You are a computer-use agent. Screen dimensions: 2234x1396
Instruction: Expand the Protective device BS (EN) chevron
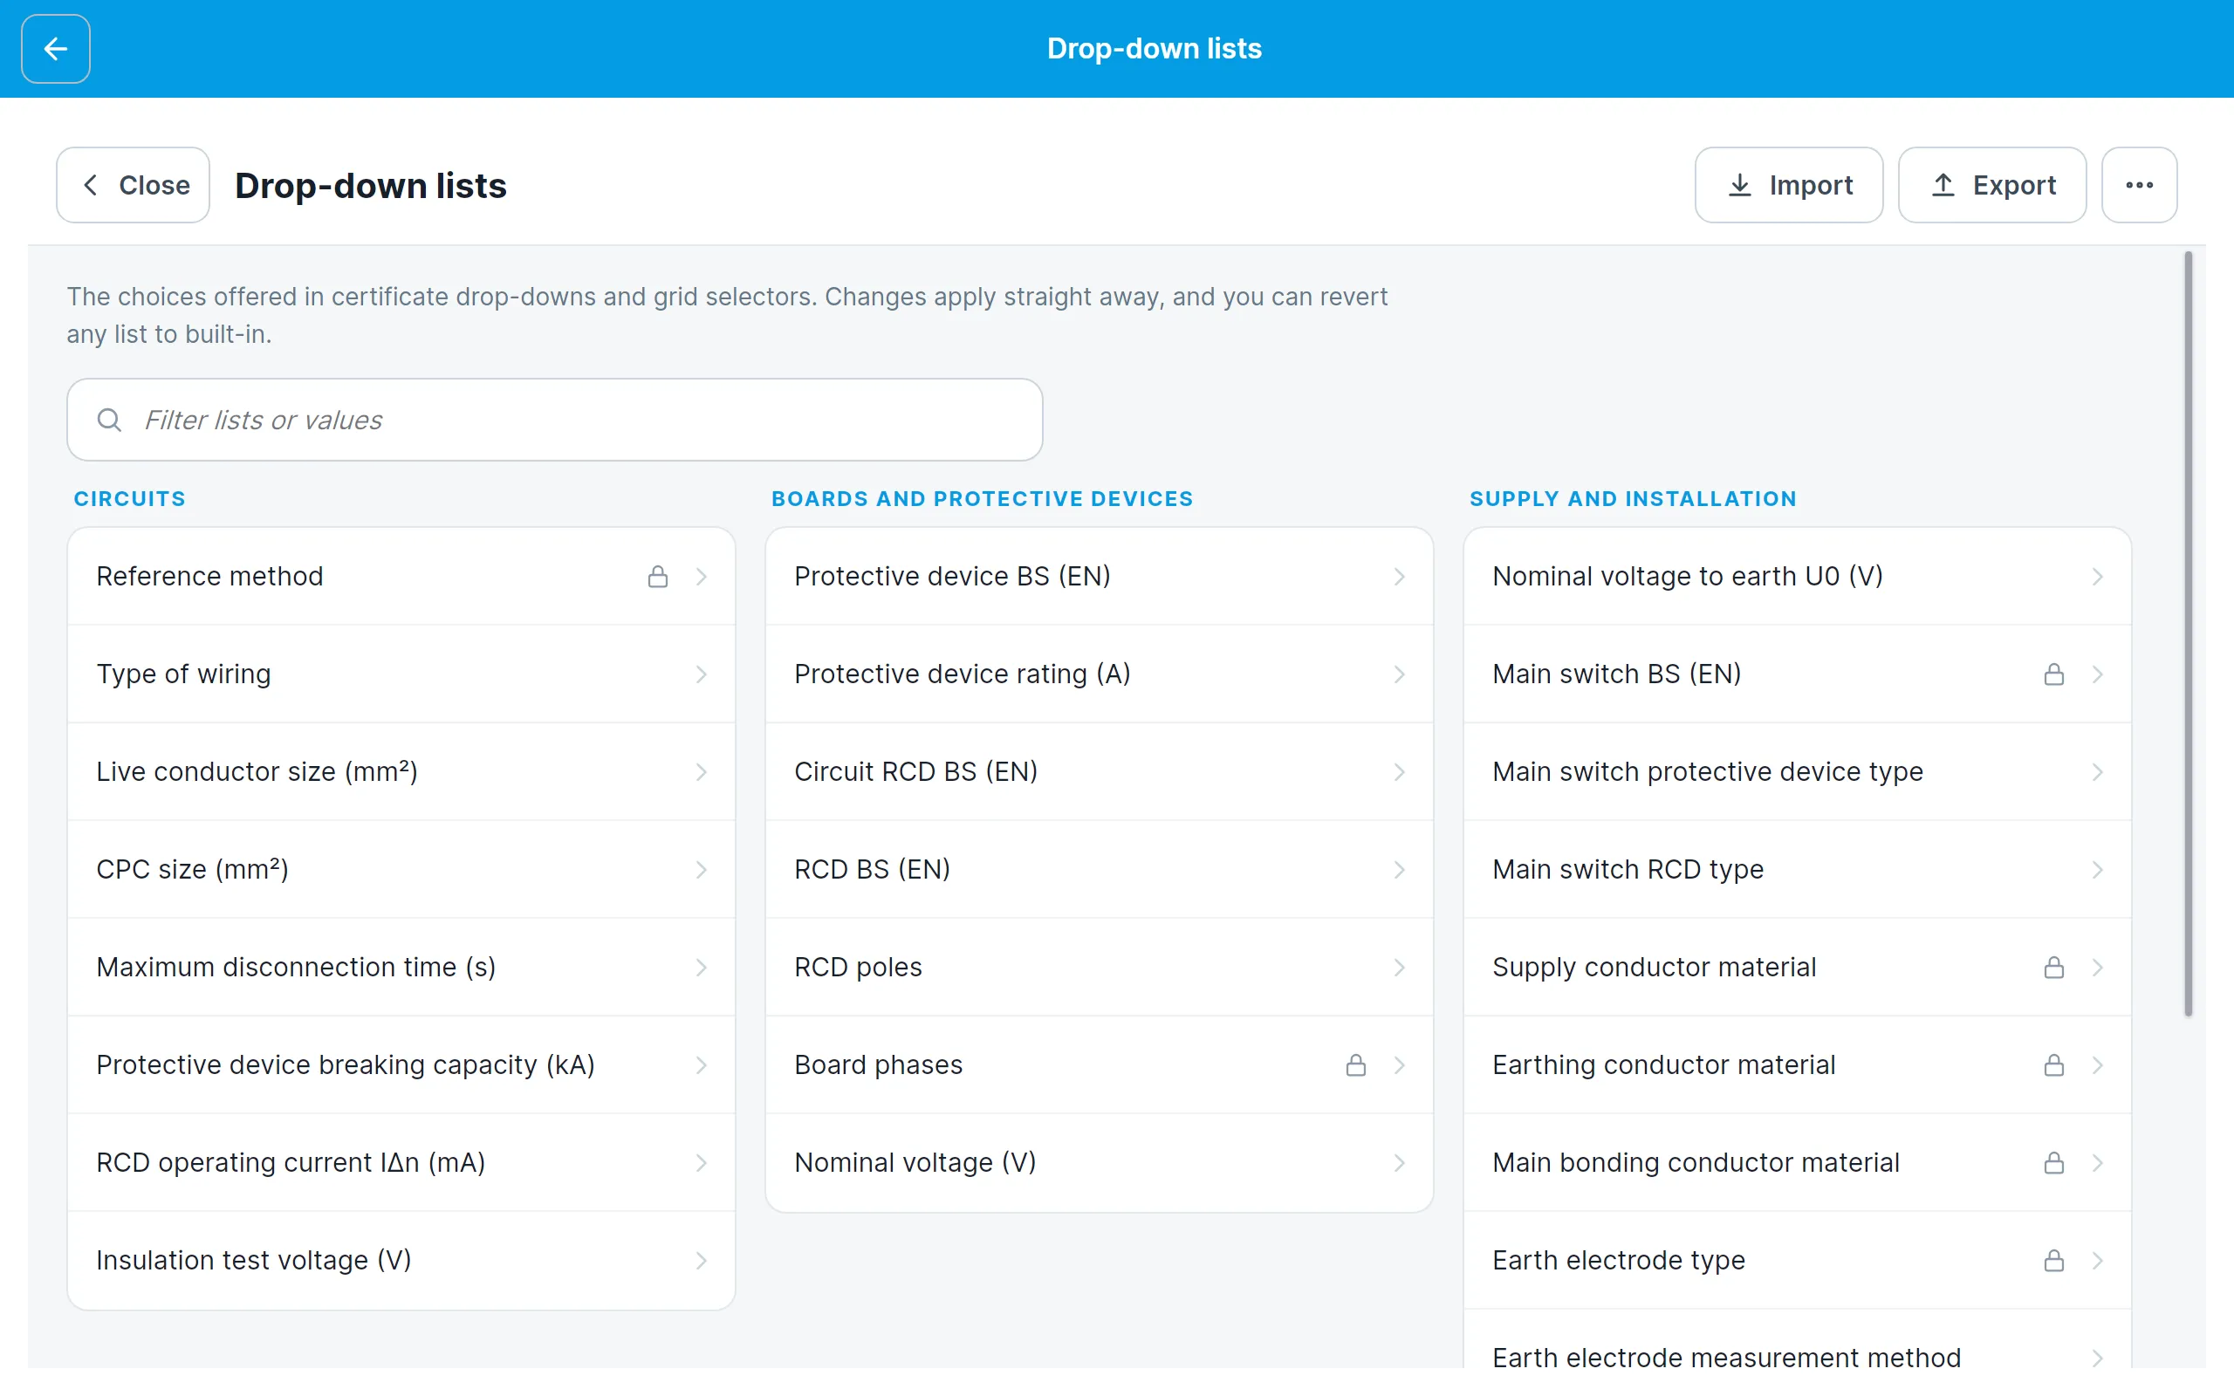tap(1400, 576)
